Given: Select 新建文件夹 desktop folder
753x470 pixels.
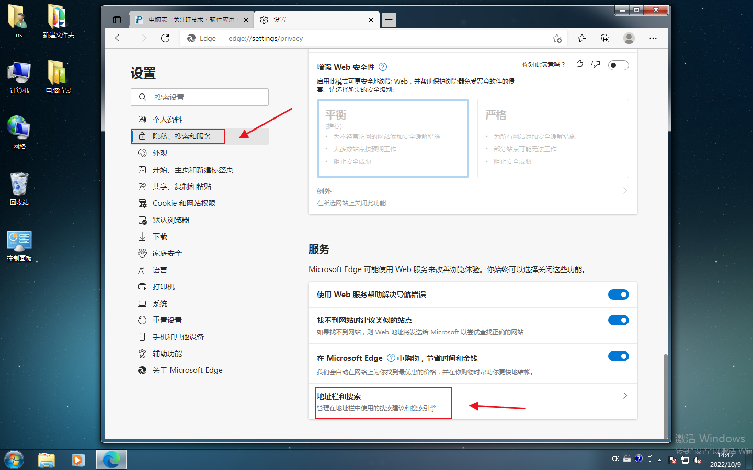Looking at the screenshot, I should 58,21.
